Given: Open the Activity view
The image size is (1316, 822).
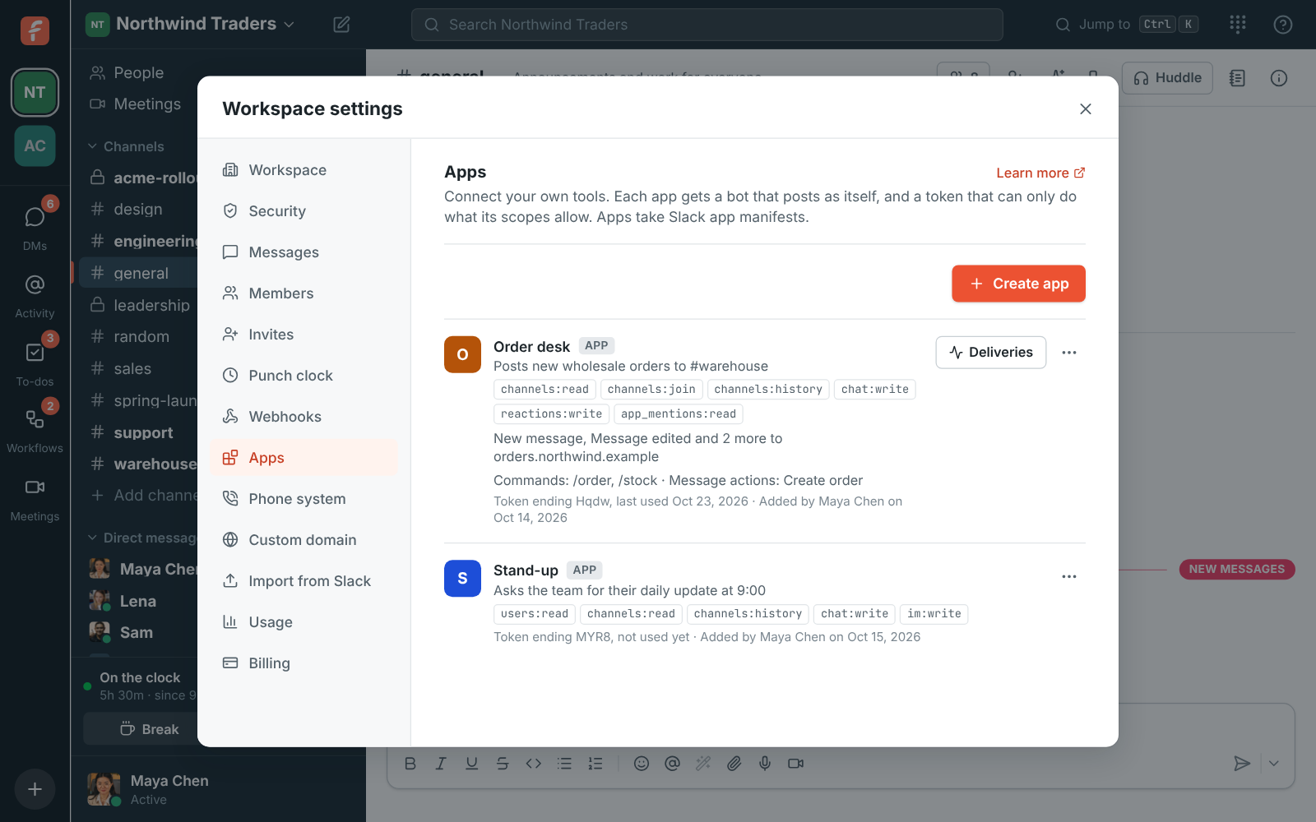Looking at the screenshot, I should click(35, 296).
